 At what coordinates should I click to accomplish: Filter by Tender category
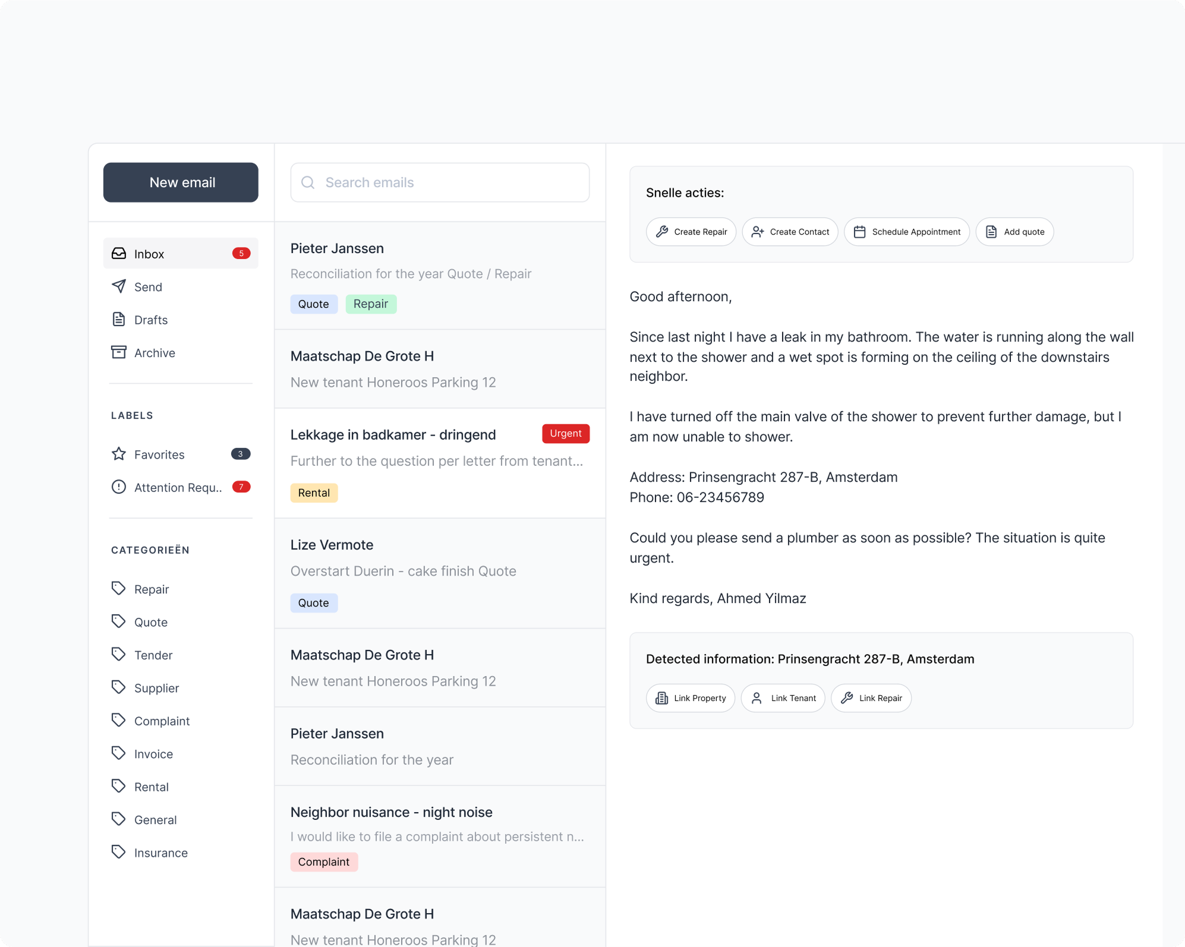click(181, 655)
